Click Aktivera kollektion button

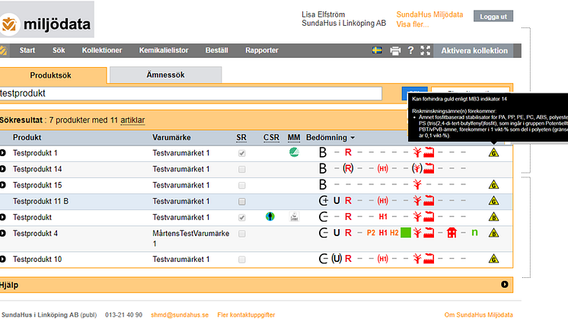tap(474, 51)
